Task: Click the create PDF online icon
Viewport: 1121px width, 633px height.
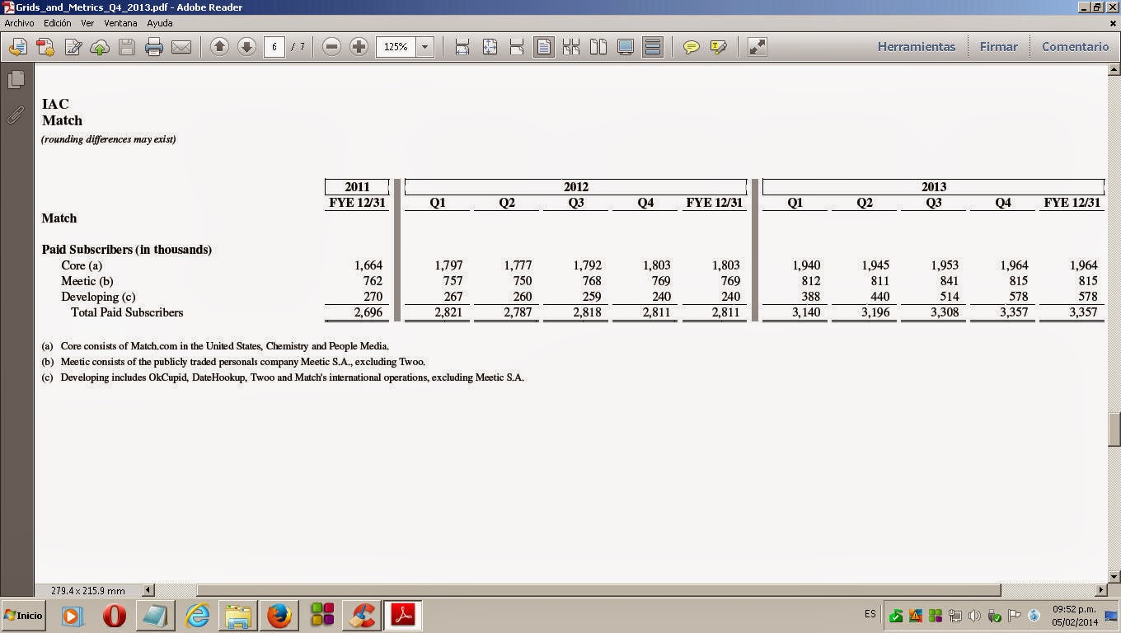Action: tap(45, 47)
